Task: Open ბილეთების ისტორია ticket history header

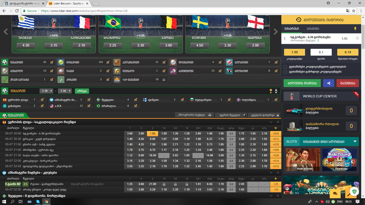Action: coord(321,20)
